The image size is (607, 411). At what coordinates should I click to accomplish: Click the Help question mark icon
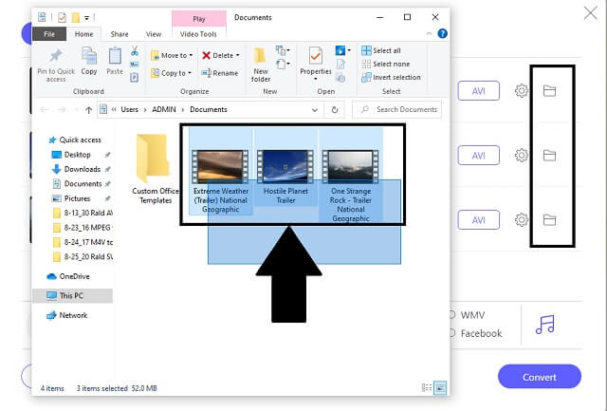pos(442,34)
